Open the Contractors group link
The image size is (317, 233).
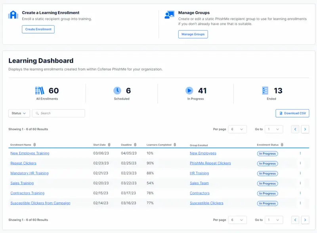point(200,193)
